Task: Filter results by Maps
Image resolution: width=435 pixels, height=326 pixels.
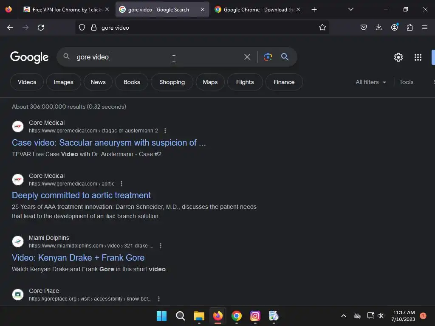Action: tap(210, 82)
